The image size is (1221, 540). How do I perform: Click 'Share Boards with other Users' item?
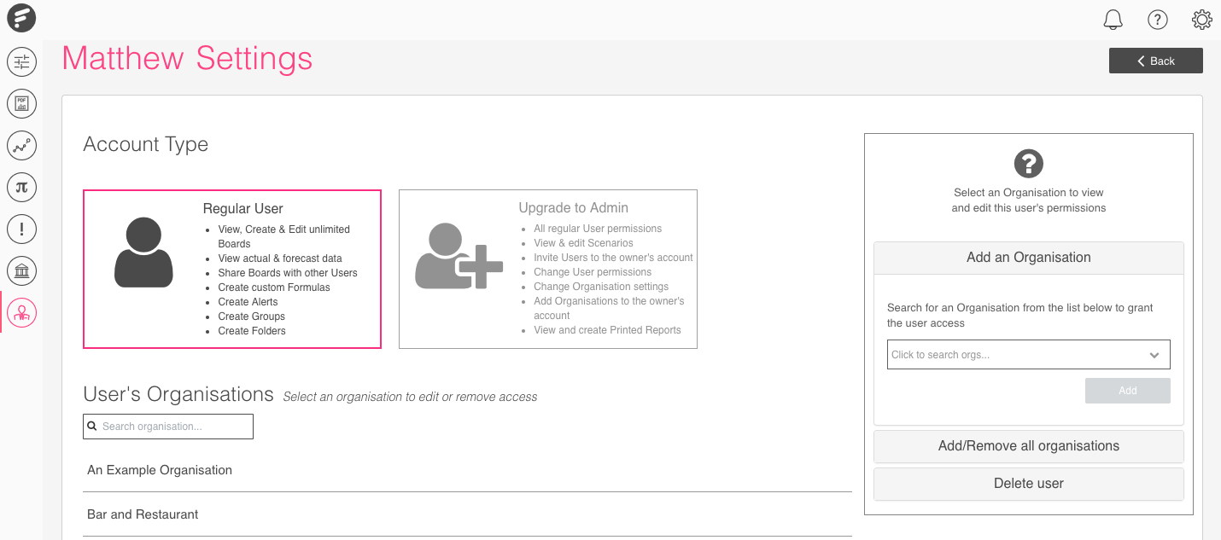[x=288, y=273]
